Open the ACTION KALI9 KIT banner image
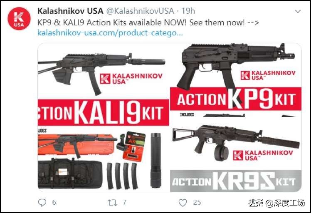The height and width of the screenshot is (213, 311). click(104, 112)
